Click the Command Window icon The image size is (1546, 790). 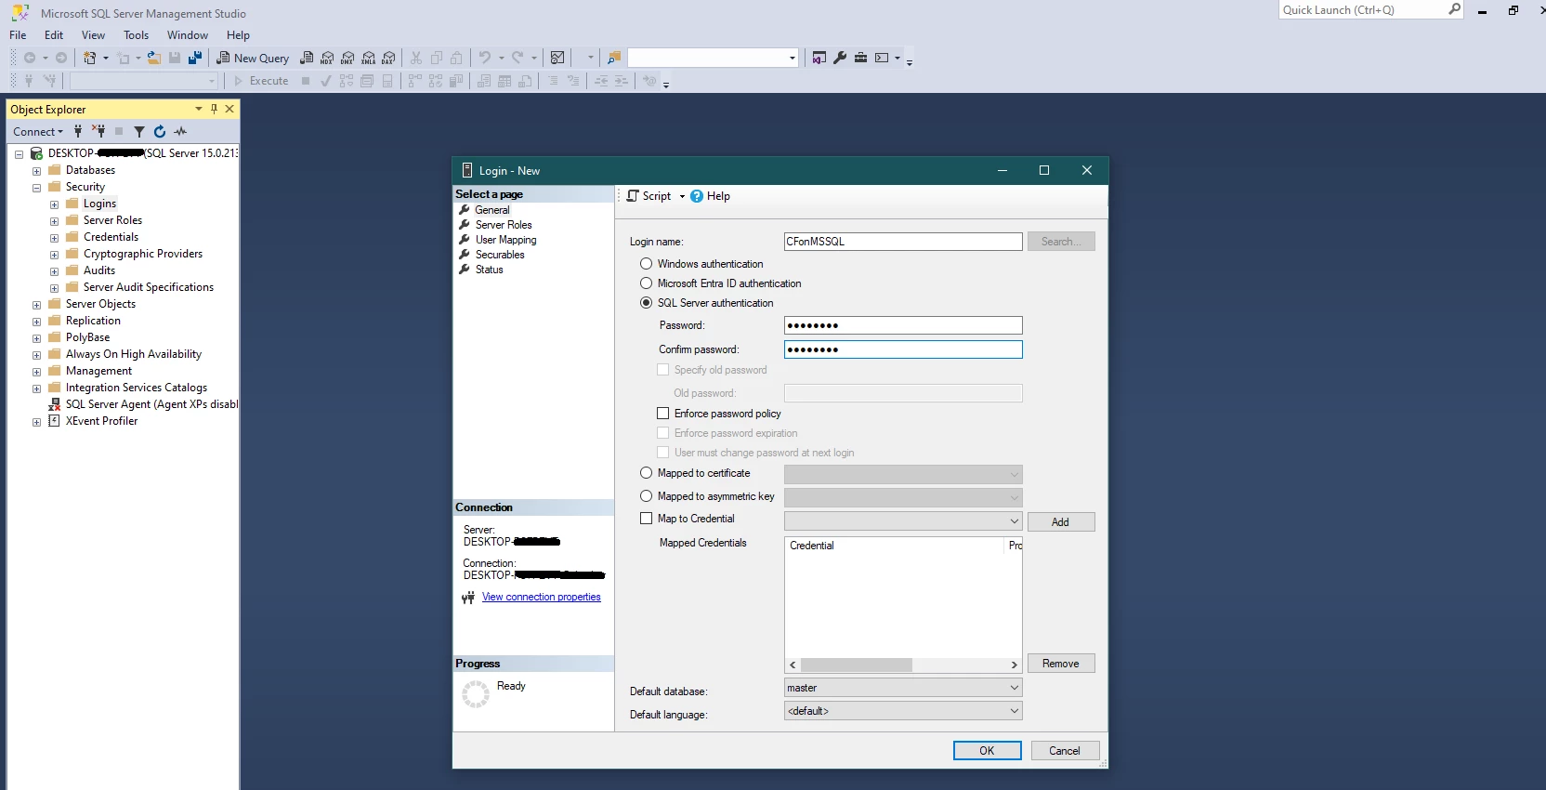[882, 58]
